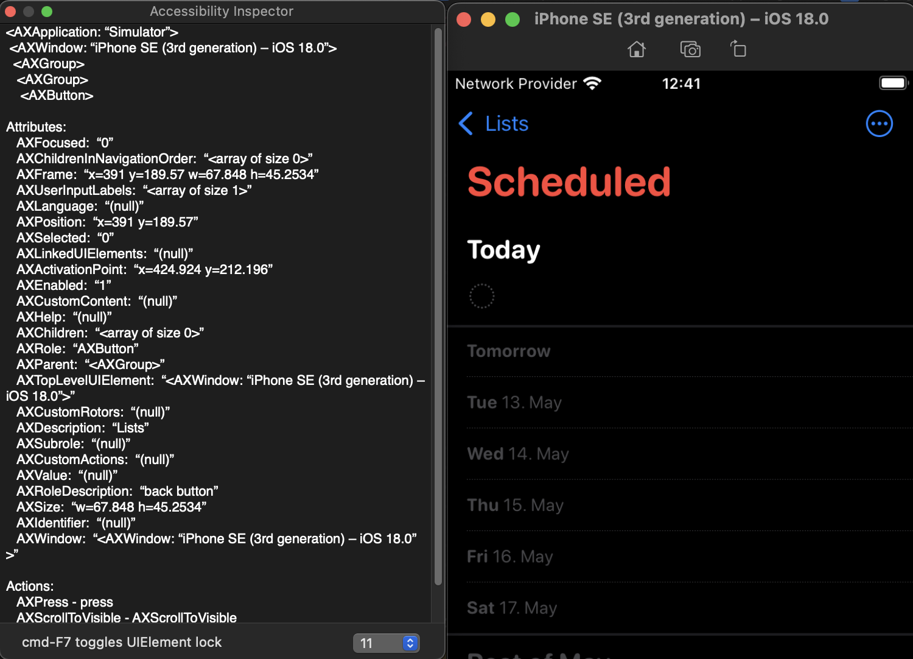Open the ellipsis more options button
This screenshot has height=659, width=913.
coord(879,124)
